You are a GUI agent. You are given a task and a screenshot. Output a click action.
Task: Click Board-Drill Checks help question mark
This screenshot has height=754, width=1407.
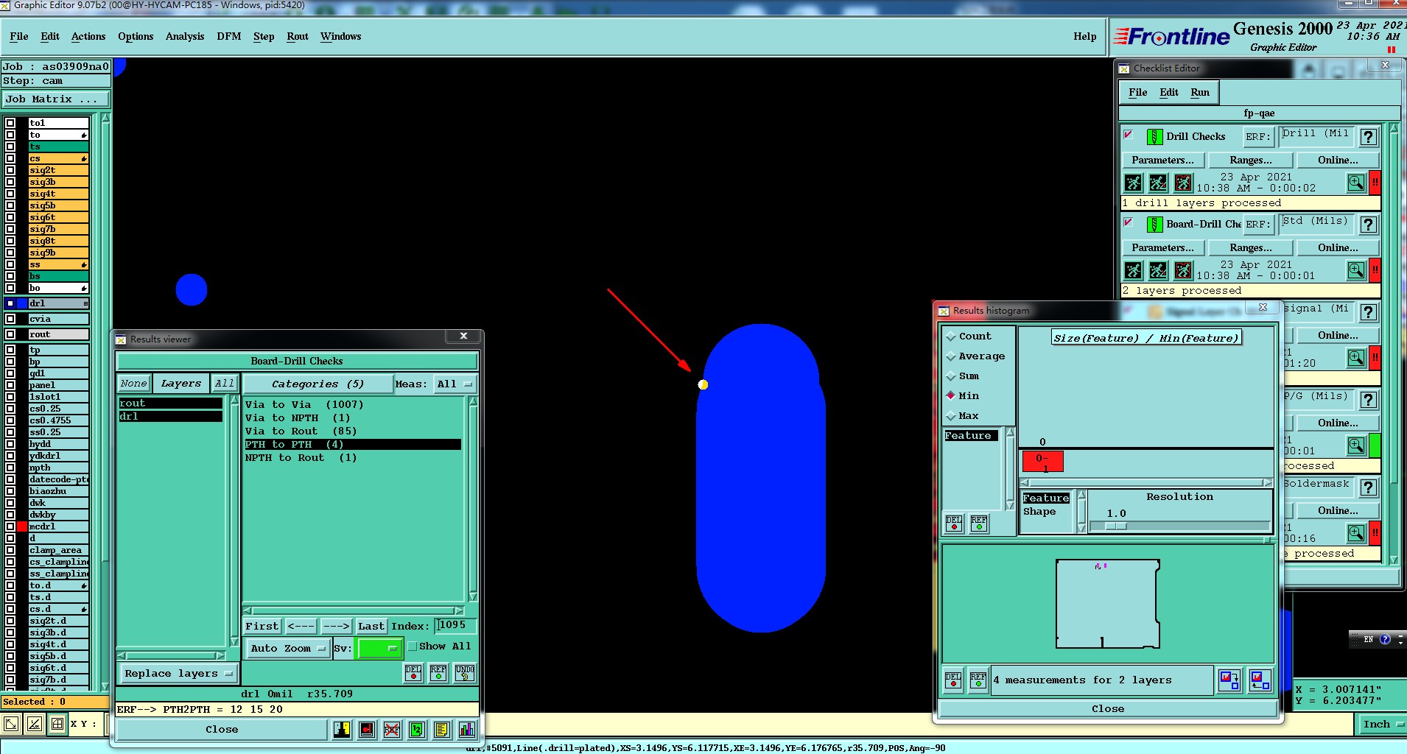1368,225
